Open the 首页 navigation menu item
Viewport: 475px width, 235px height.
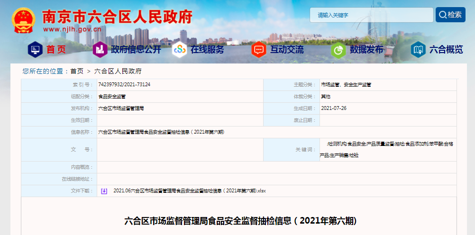(x=56, y=49)
